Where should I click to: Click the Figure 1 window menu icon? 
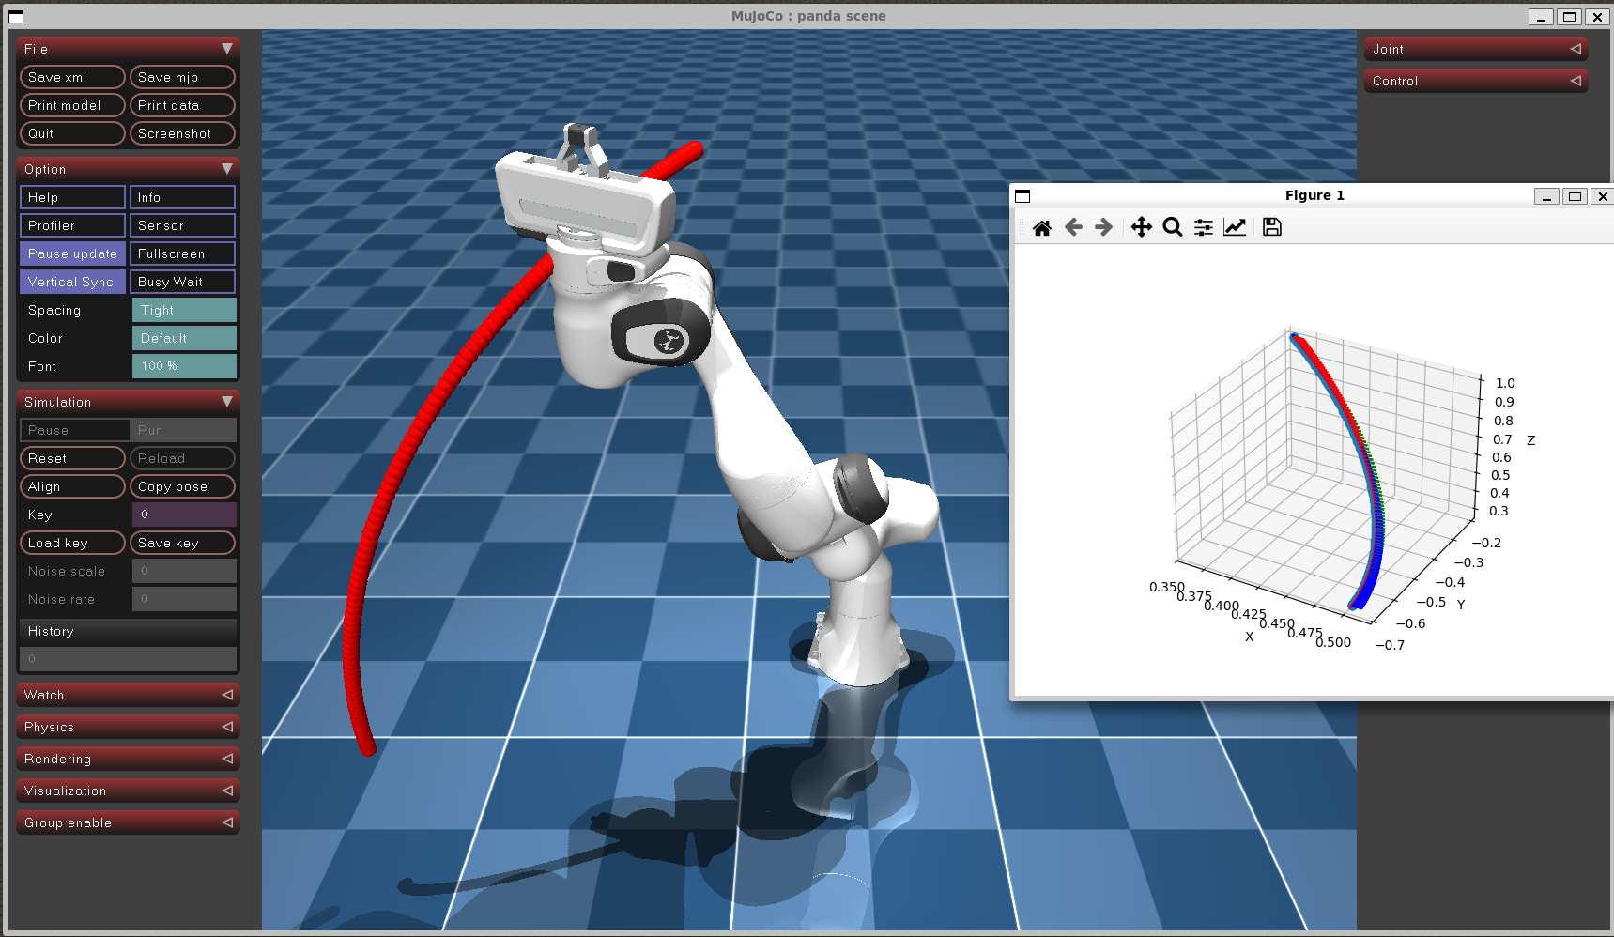(x=1022, y=196)
